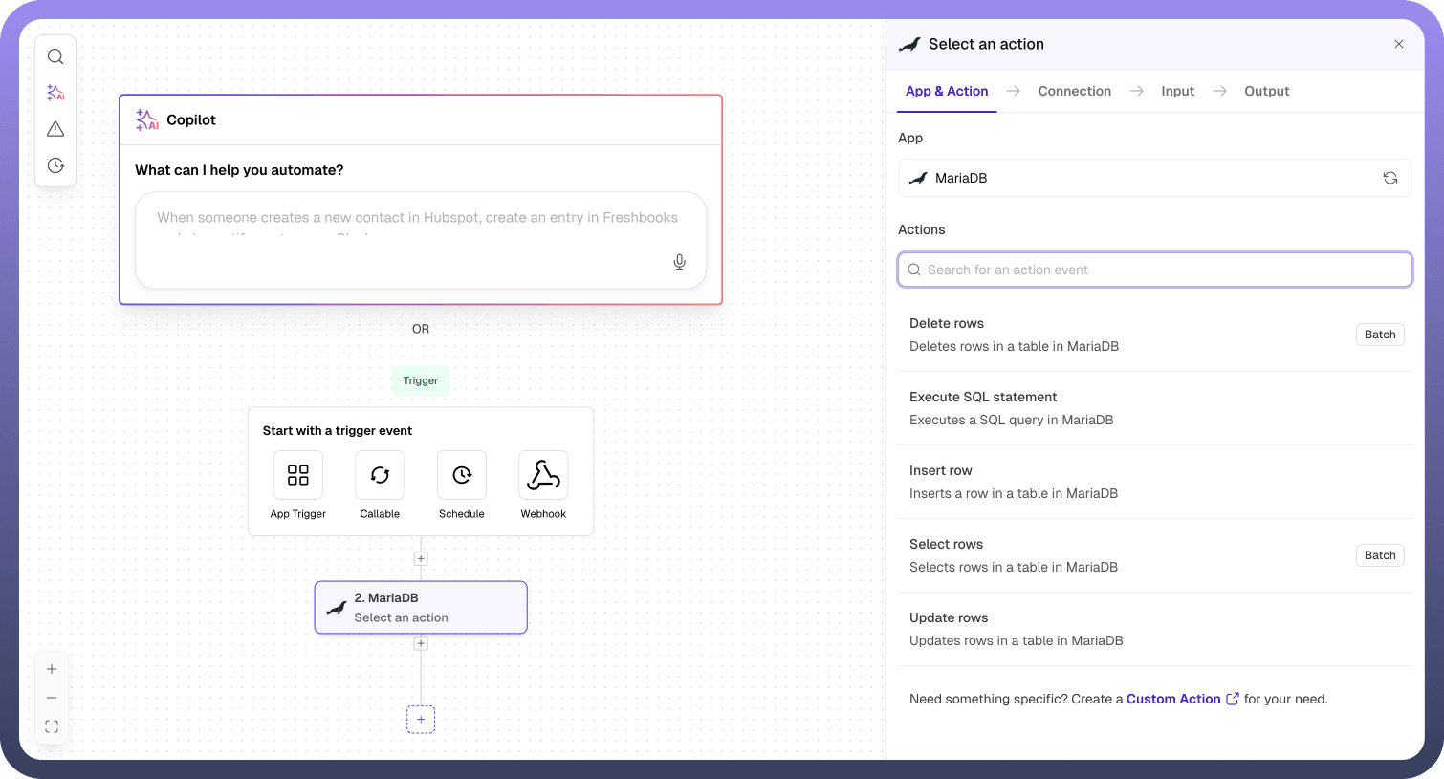Open the history clock icon in sidebar

pyautogui.click(x=55, y=165)
